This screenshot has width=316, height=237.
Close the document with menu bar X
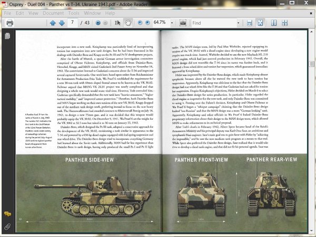pos(311,14)
